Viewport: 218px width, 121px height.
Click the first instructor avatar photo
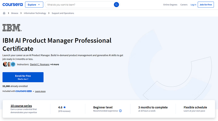tap(5, 64)
